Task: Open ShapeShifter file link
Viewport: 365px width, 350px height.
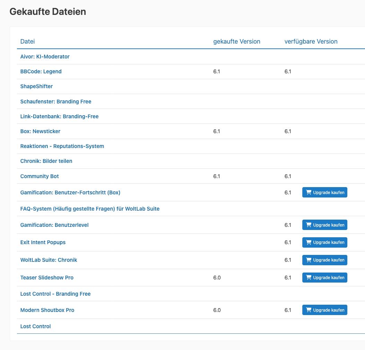Action: pyautogui.click(x=37, y=86)
